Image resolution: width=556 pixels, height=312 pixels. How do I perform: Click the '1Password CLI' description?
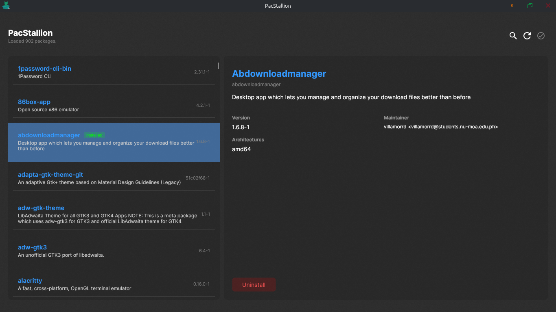(x=35, y=76)
